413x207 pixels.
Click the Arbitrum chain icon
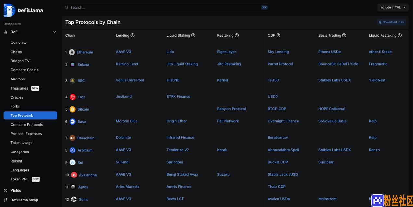(x=72, y=150)
